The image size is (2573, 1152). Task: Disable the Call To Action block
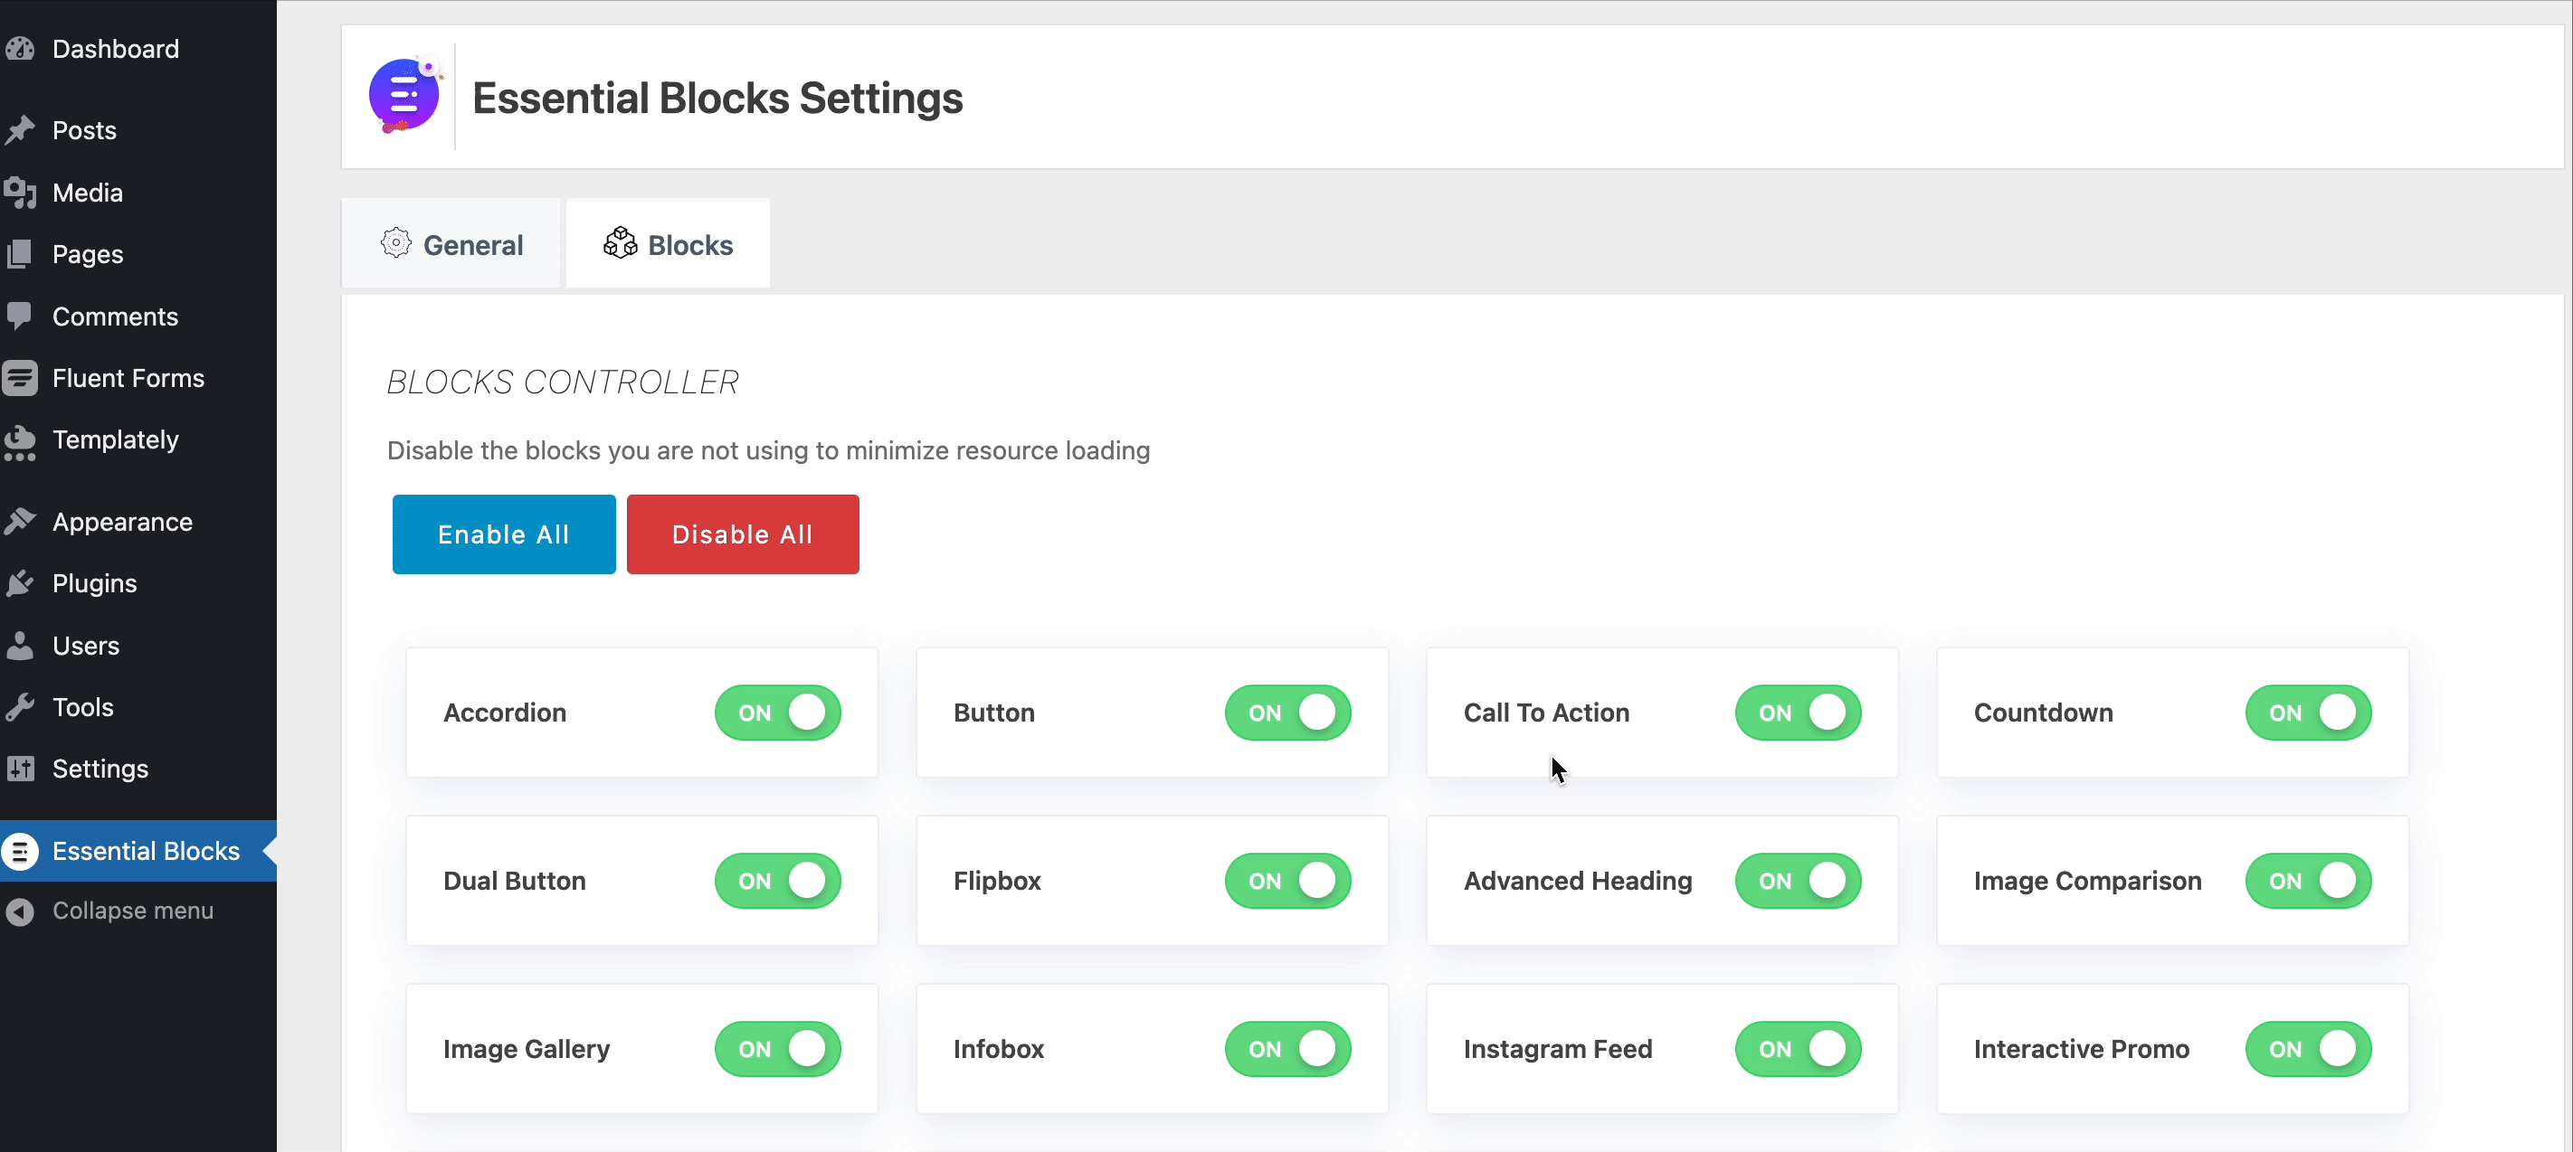click(1798, 712)
